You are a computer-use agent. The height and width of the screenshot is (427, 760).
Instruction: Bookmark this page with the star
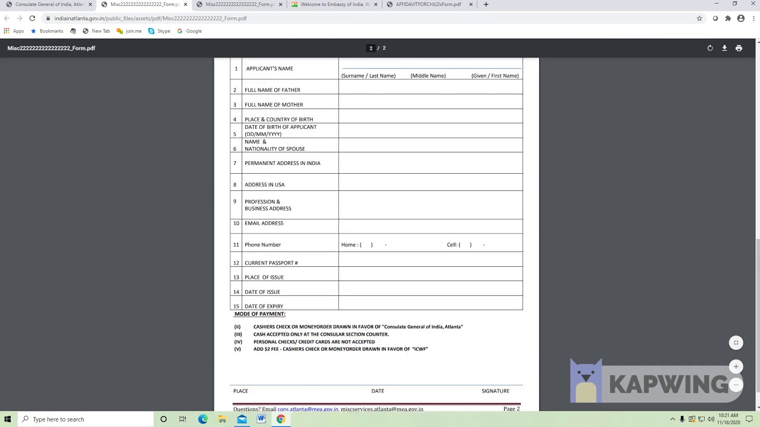(x=699, y=18)
